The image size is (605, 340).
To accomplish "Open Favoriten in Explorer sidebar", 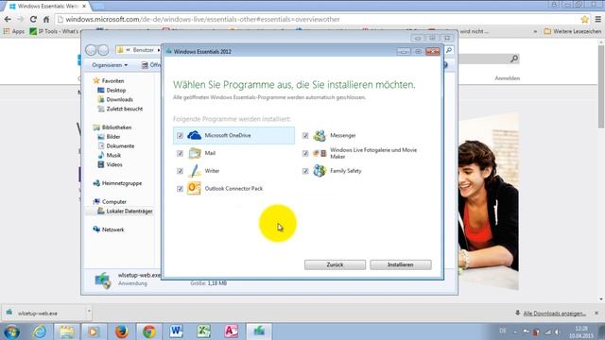I will (112, 81).
